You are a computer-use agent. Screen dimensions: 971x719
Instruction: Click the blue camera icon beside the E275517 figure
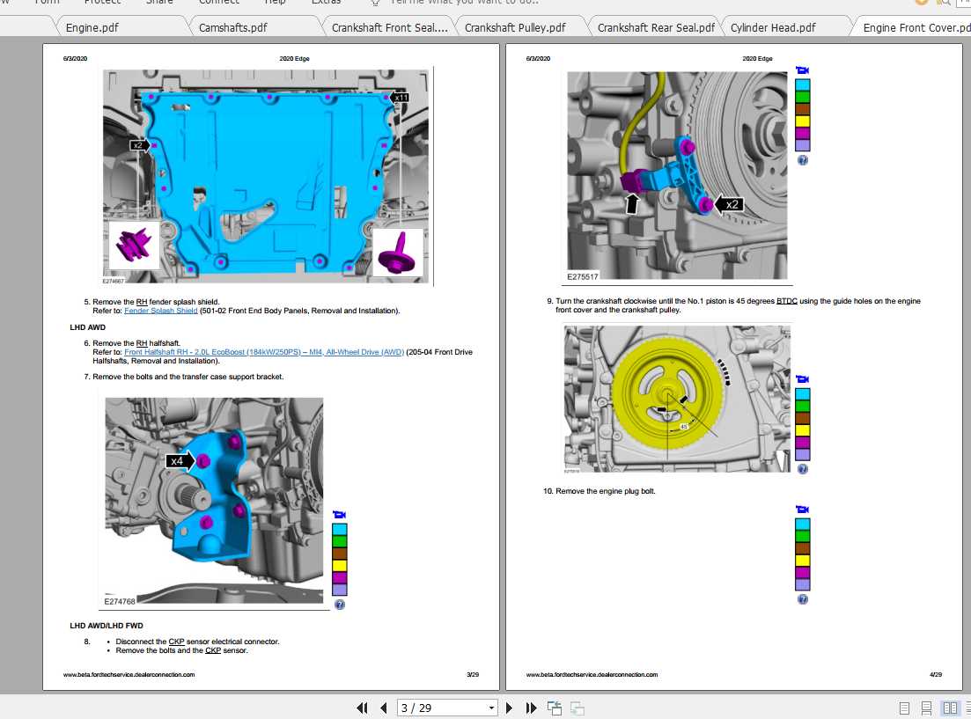click(802, 70)
